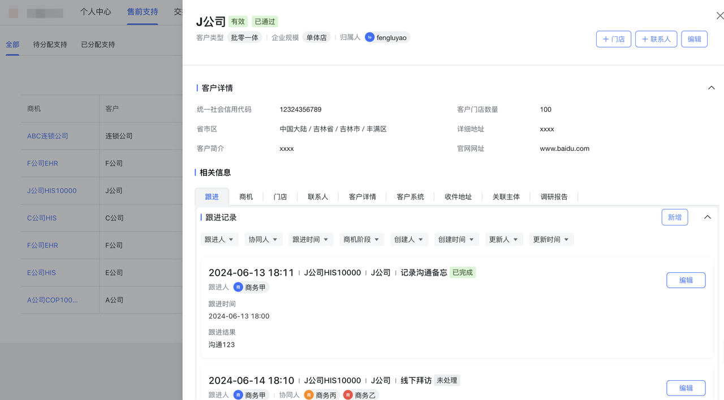Click the 批零一体 customer type tag

[245, 38]
